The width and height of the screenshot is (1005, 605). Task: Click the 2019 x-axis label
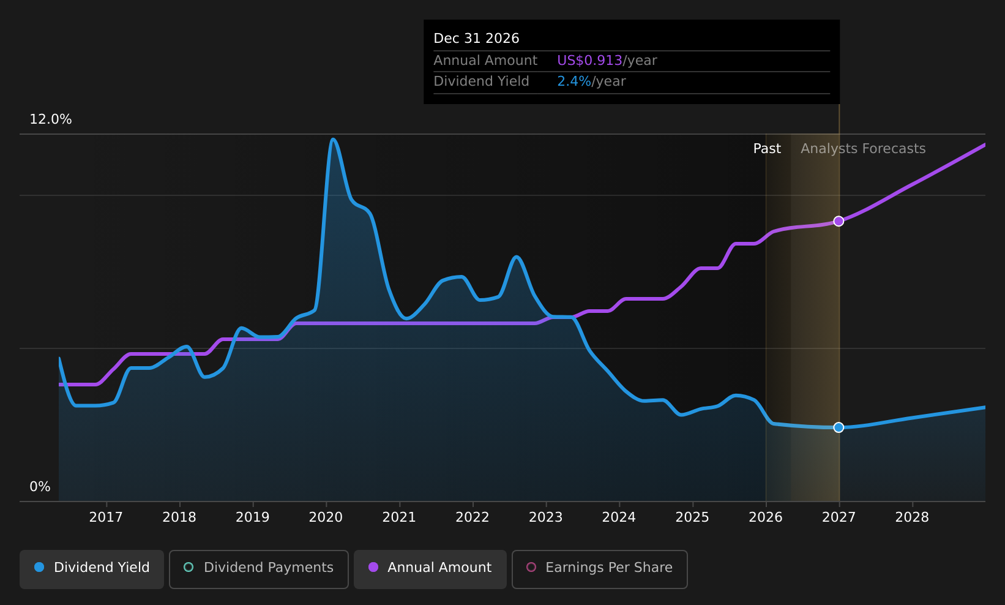[253, 517]
